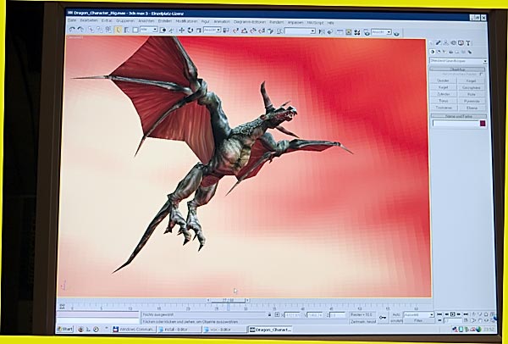Click the Quader primitive button

click(444, 81)
